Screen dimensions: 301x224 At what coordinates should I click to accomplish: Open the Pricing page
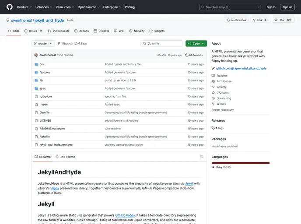click(x=129, y=7)
